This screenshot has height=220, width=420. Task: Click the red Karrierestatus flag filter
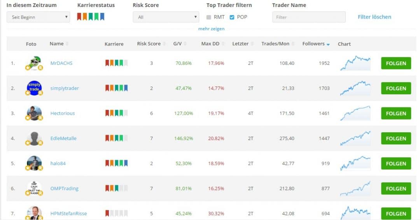pyautogui.click(x=79, y=17)
